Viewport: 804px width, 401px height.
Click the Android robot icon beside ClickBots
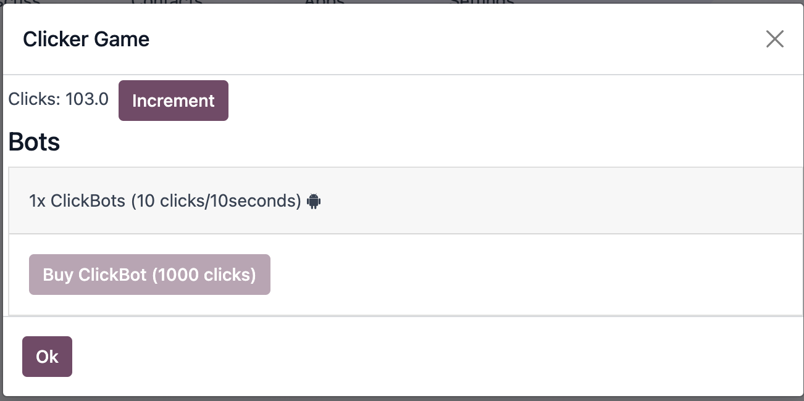click(314, 200)
